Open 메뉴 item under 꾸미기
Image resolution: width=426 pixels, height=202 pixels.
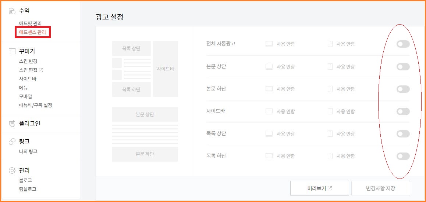tap(24, 88)
